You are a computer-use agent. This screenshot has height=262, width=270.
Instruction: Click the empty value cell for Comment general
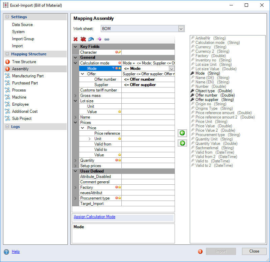click(148, 182)
